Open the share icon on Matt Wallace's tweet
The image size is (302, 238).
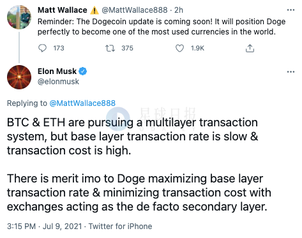[250, 48]
